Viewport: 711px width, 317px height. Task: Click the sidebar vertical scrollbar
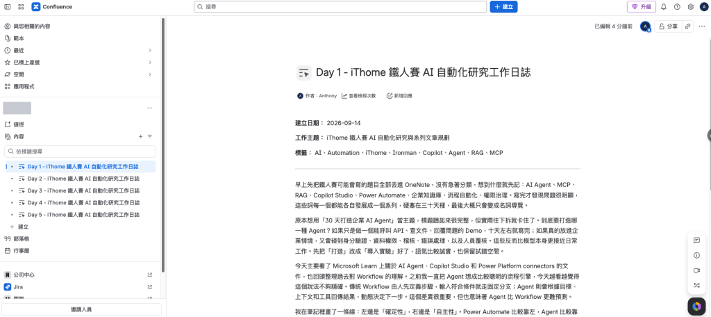coord(163,145)
